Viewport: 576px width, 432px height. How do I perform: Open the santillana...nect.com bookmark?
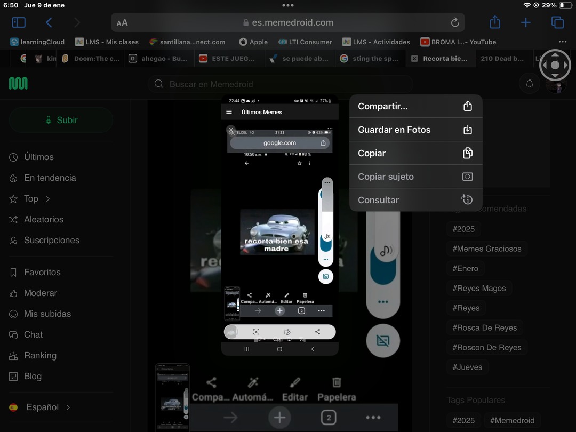187,42
